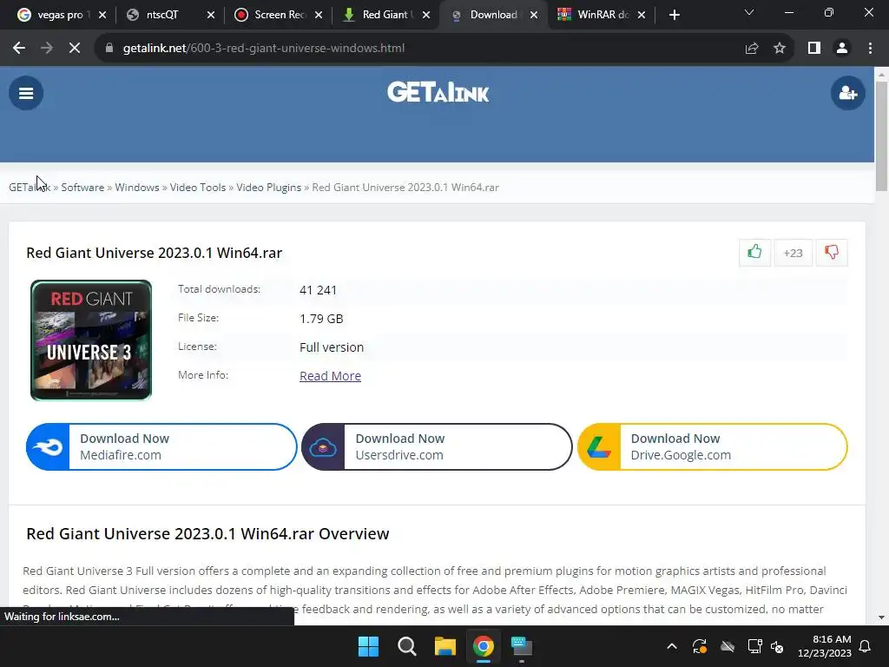Download now from Mediafire.com
This screenshot has width=889, height=667.
click(161, 447)
